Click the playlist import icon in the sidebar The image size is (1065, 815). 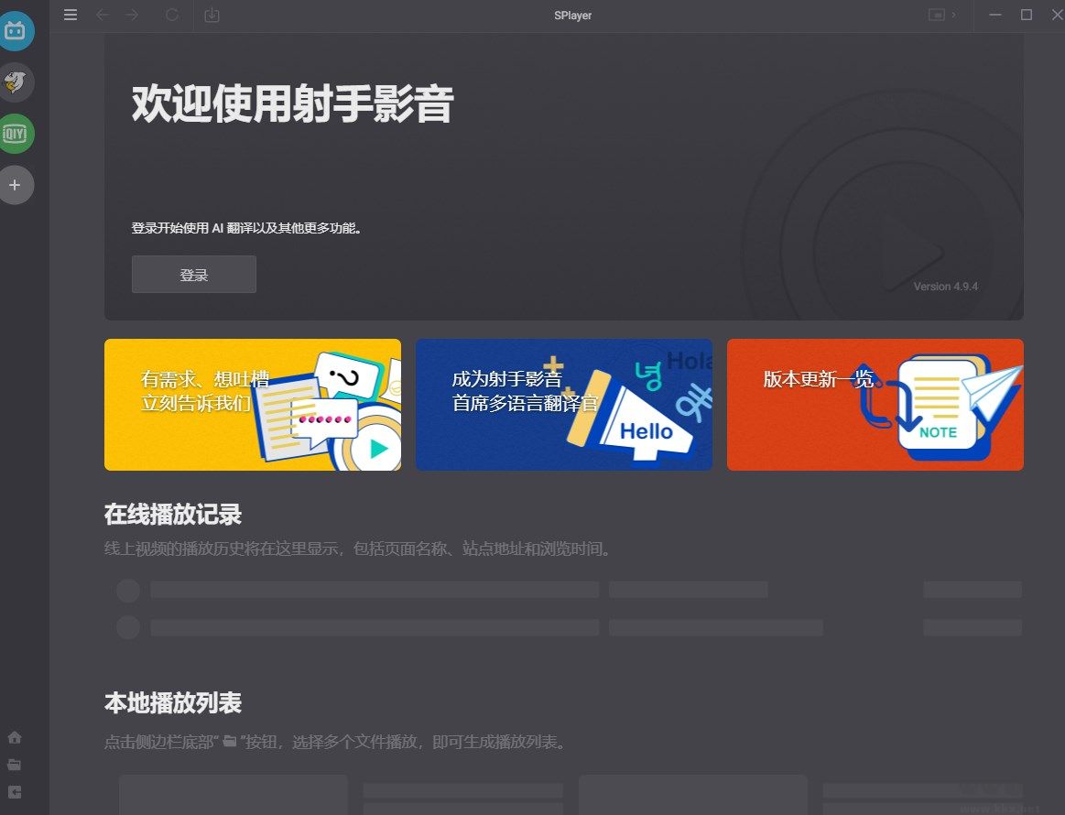coord(14,791)
